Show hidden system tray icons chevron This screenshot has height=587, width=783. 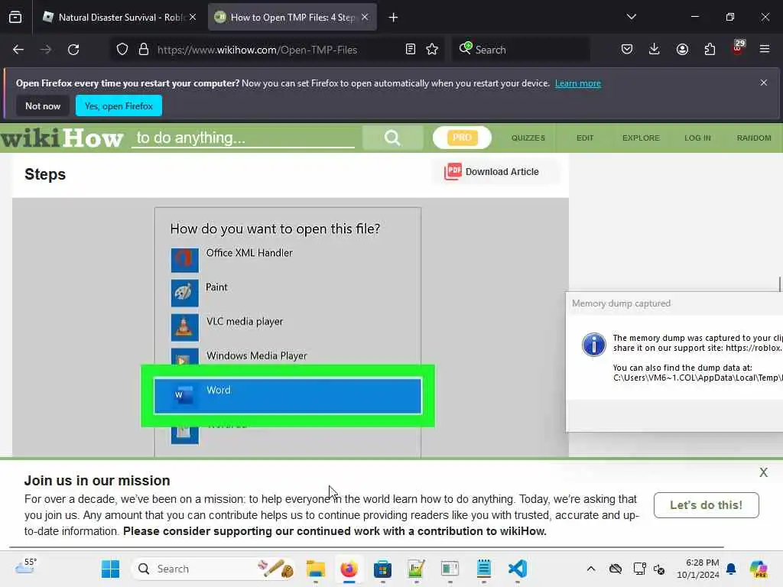point(591,569)
